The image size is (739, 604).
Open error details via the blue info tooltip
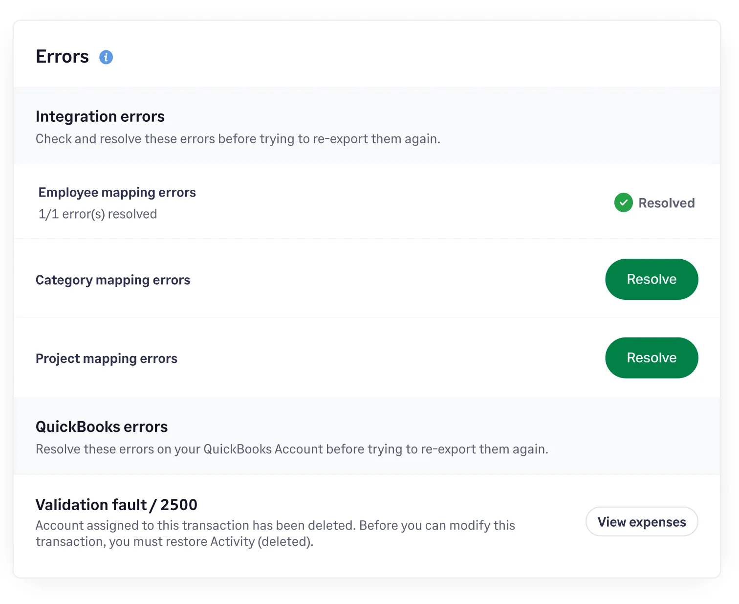coord(106,57)
